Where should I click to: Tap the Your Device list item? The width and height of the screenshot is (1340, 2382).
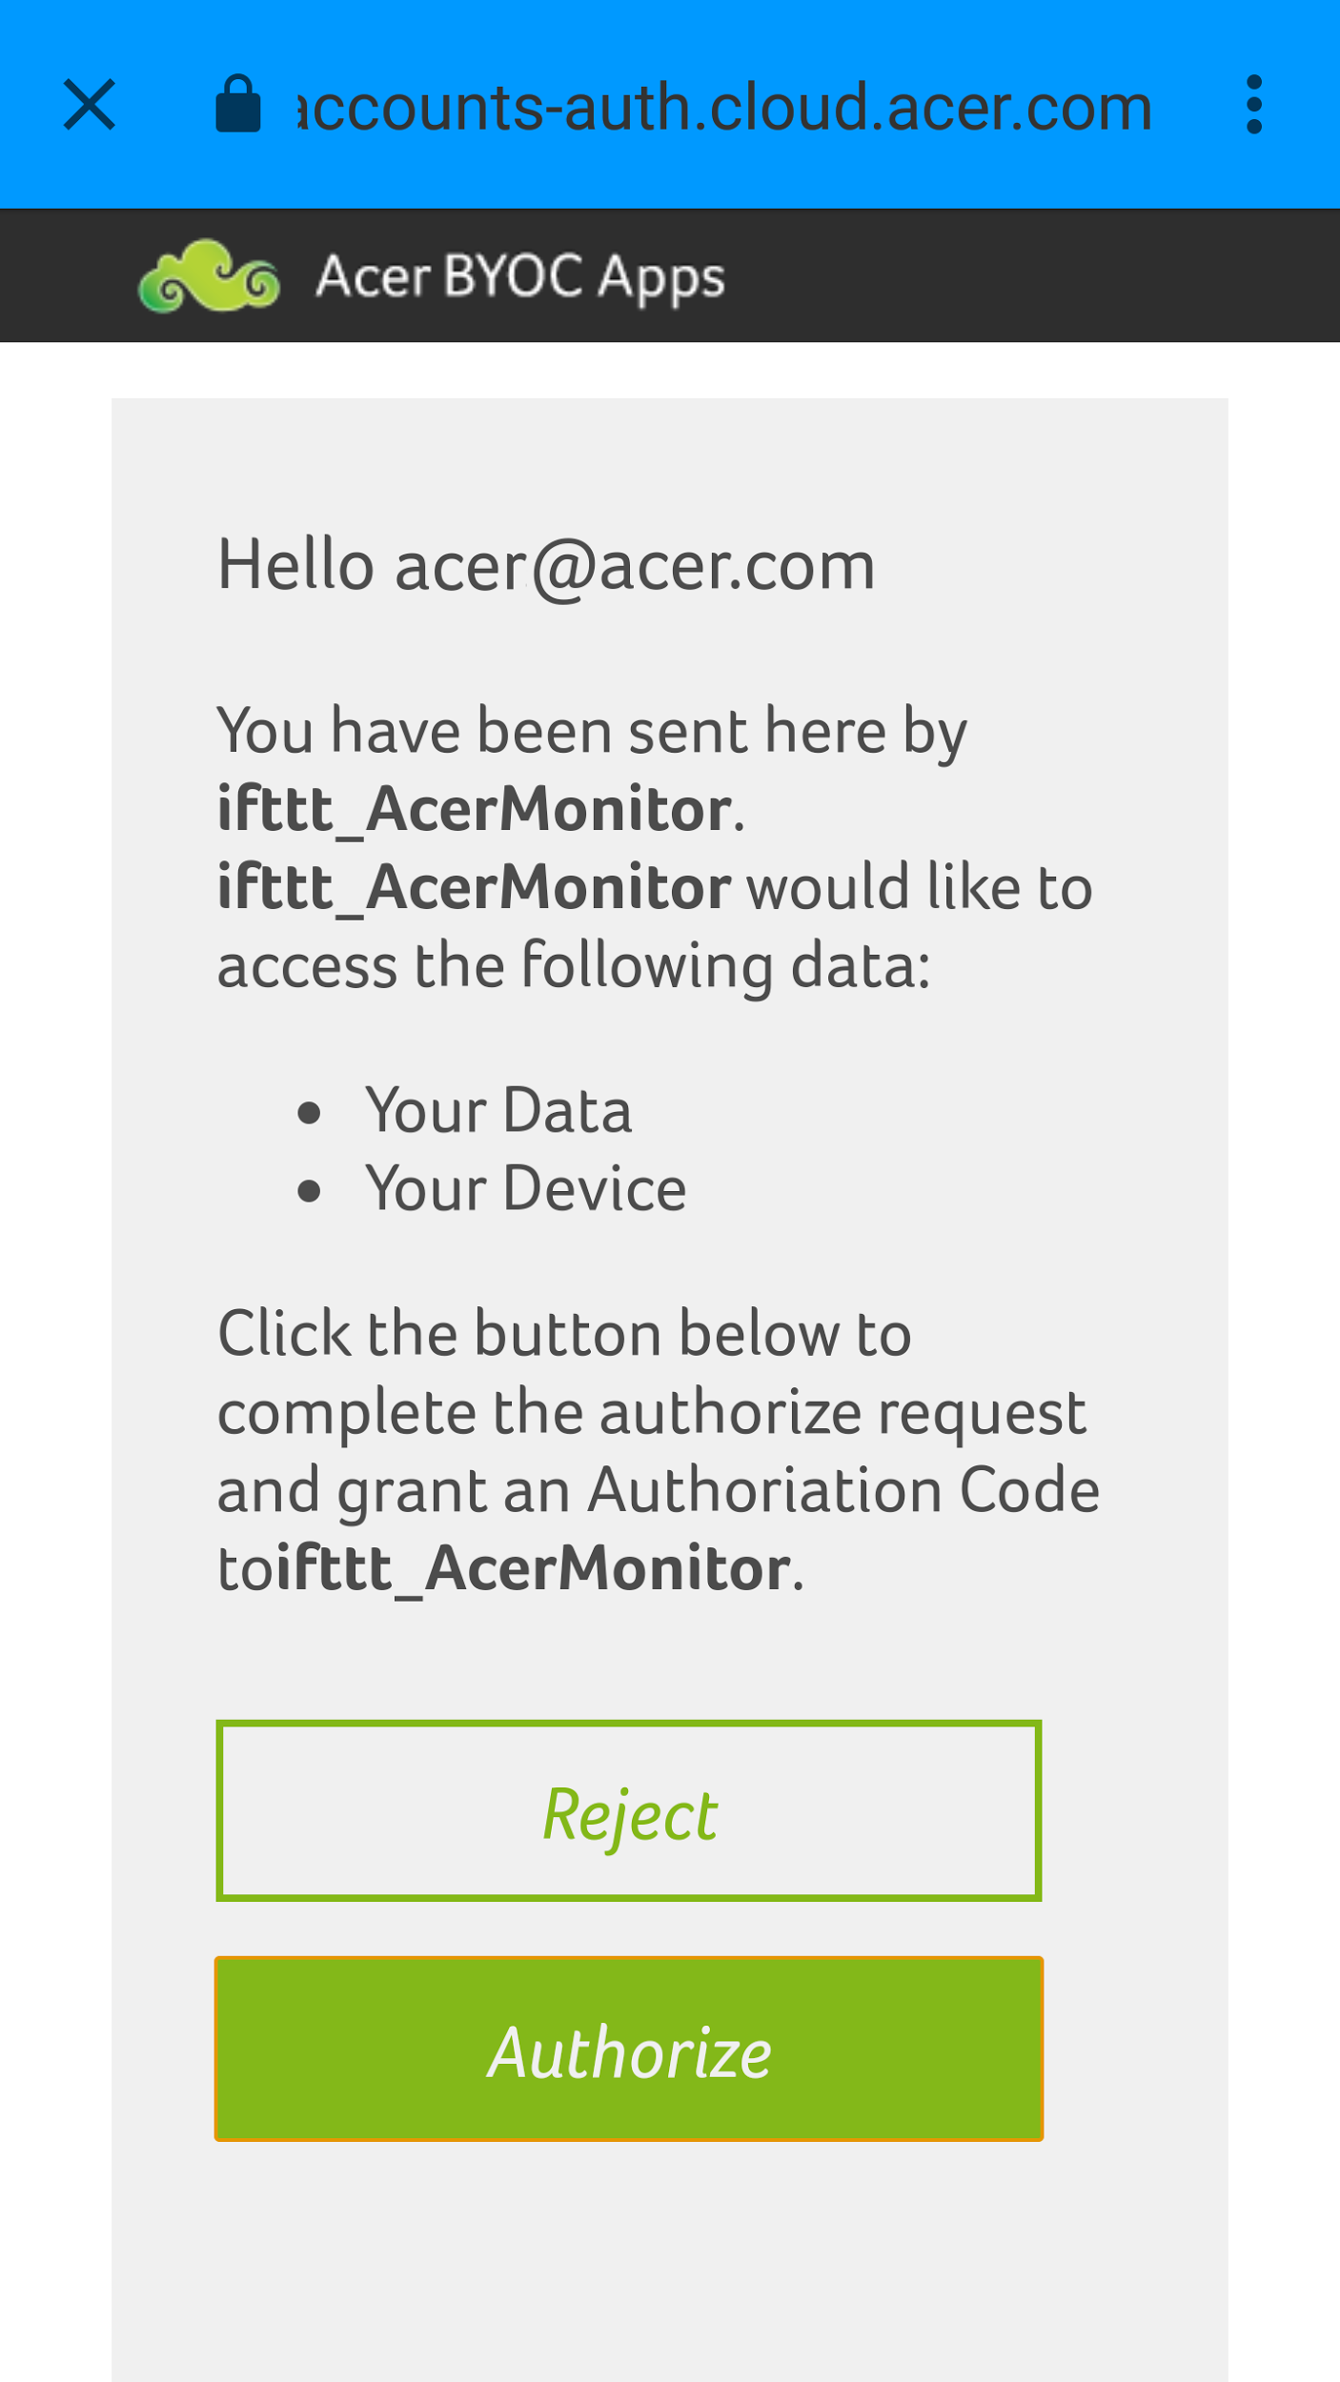pyautogui.click(x=526, y=1189)
